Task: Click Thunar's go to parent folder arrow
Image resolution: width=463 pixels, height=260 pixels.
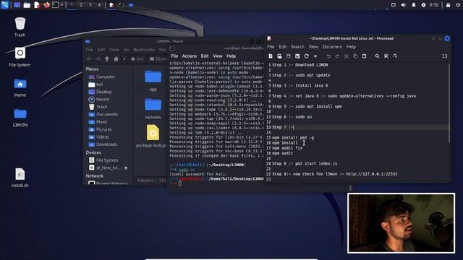Action: pyautogui.click(x=107, y=59)
